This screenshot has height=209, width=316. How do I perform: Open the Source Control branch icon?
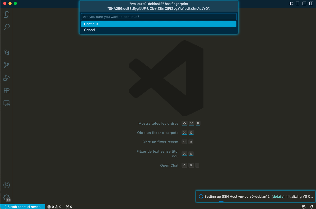click(x=6, y=65)
